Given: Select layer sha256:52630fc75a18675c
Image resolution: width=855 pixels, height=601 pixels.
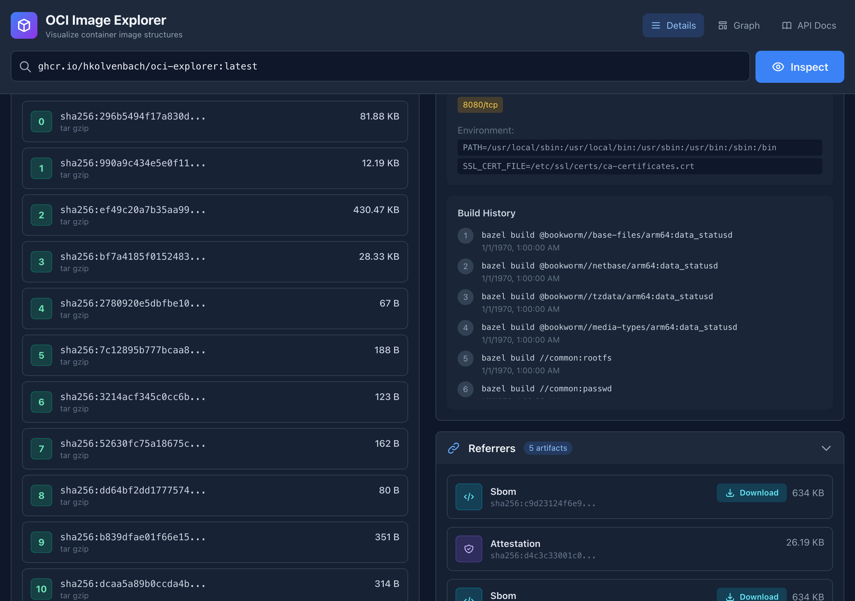Looking at the screenshot, I should coord(215,449).
